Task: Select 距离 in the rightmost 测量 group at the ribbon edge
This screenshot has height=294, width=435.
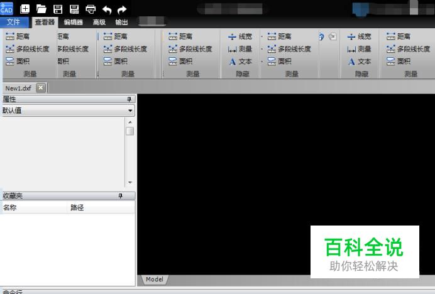Action: pyautogui.click(x=399, y=36)
